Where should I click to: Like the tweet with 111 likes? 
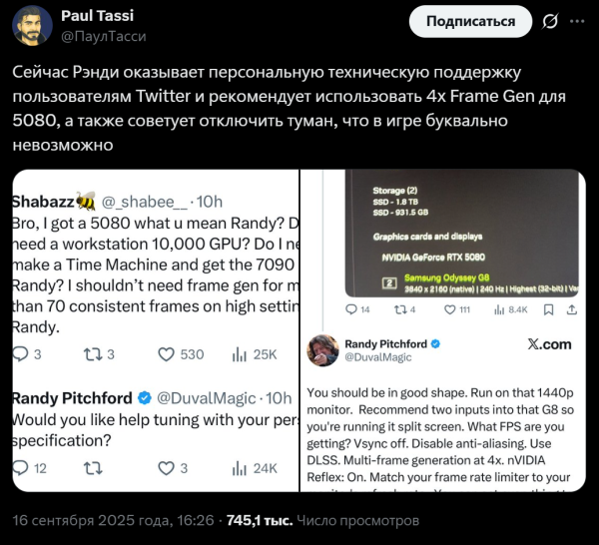(450, 311)
